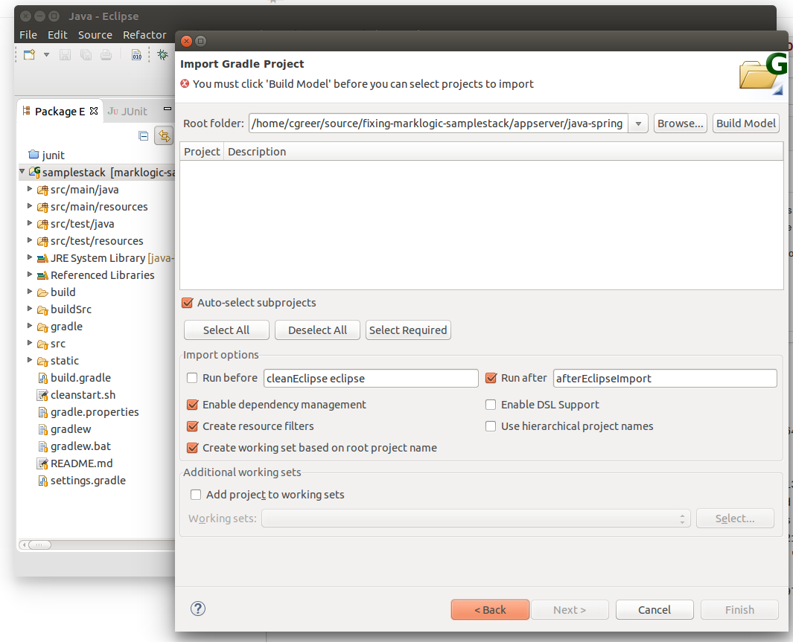
Task: Collapse the samplestack project tree
Action: [x=21, y=171]
